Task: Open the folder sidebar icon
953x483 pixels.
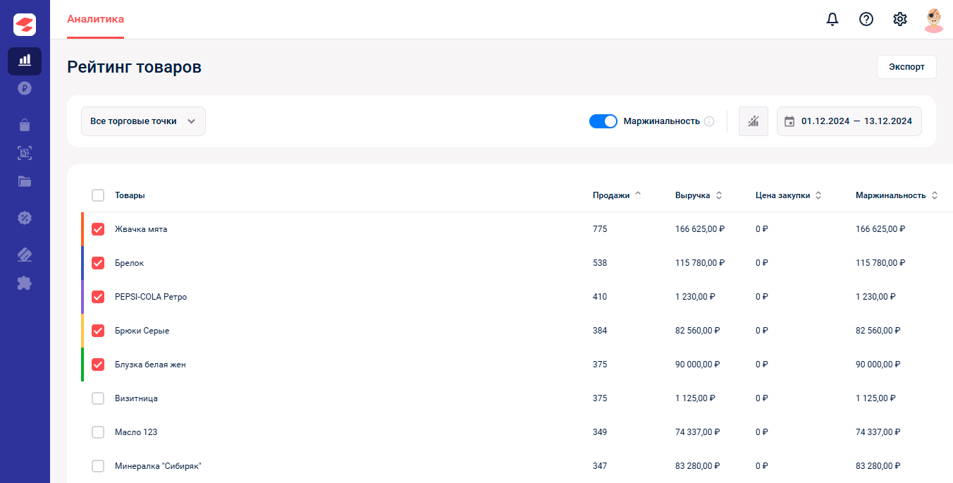Action: coord(25,181)
